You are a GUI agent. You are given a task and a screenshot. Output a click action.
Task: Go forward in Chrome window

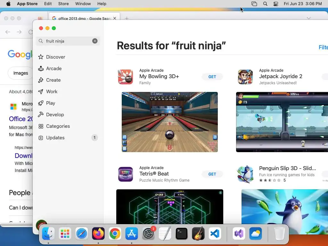click(x=19, y=32)
